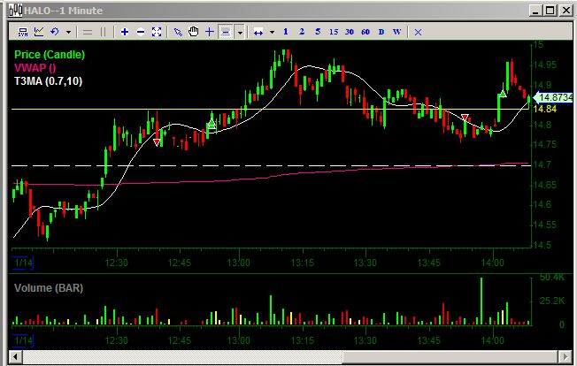This screenshot has height=366, width=577.
Task: Click the yellow 14.84 price line label
Action: pyautogui.click(x=545, y=109)
